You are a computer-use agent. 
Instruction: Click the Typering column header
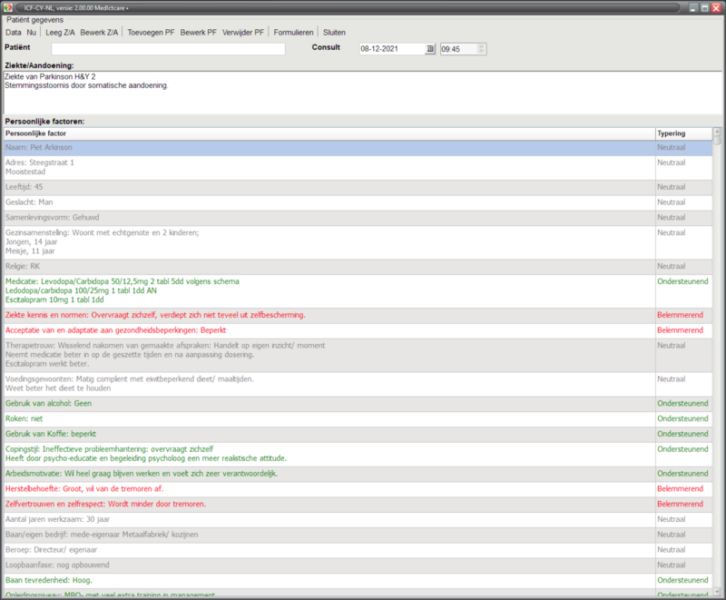click(672, 133)
